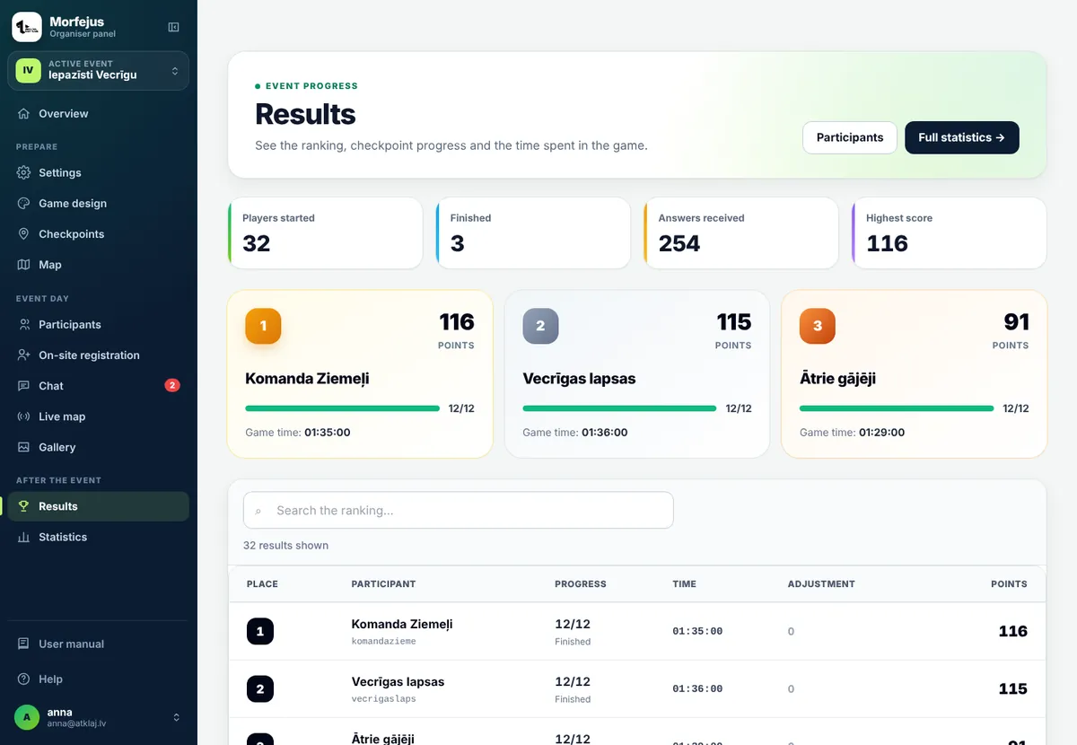Select Komanda Ziemeļi name in ranking table
This screenshot has width=1077, height=745.
click(x=402, y=624)
